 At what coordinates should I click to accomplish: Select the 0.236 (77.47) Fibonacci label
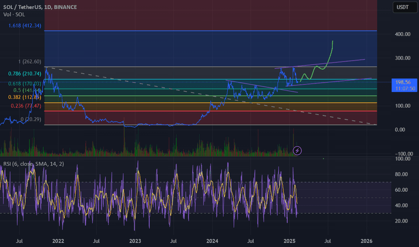[26, 106]
